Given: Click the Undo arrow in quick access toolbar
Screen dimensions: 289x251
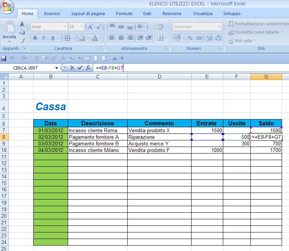Looking at the screenshot, I should point(12,58).
